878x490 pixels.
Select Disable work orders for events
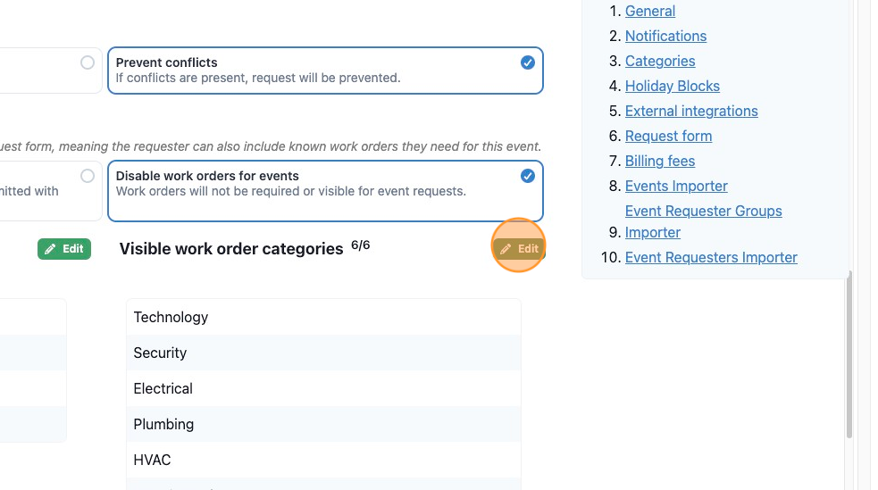coord(325,191)
